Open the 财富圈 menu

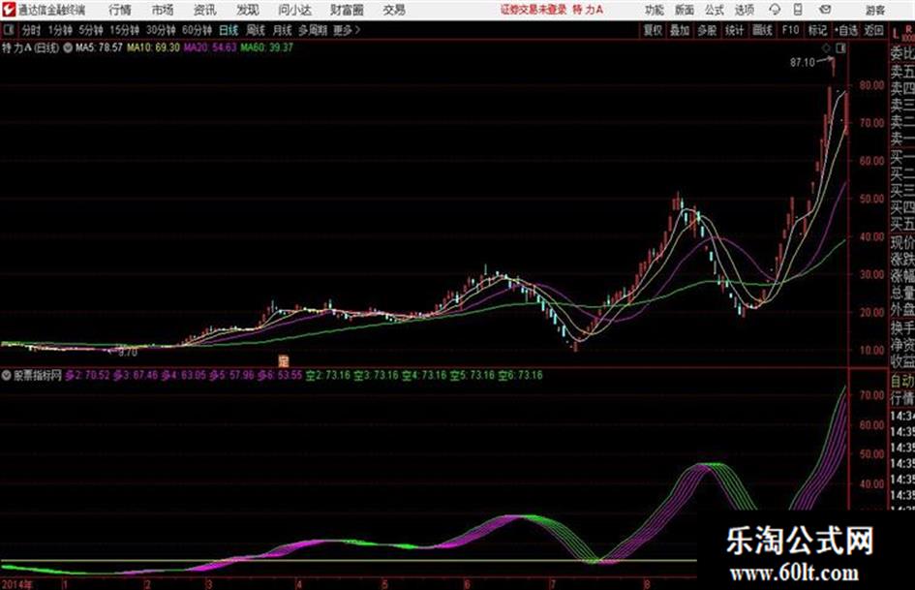[x=348, y=10]
